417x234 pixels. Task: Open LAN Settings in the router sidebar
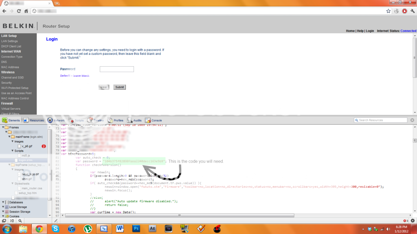tap(9, 41)
